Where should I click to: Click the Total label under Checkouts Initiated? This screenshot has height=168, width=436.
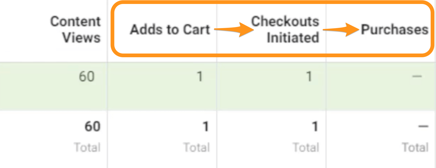coord(306,147)
